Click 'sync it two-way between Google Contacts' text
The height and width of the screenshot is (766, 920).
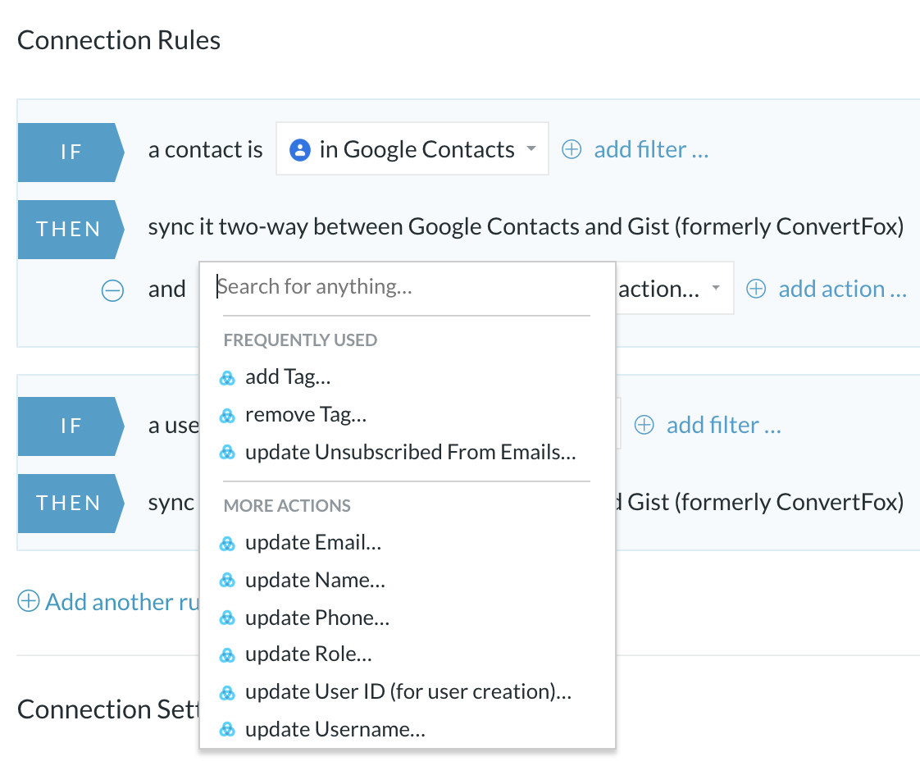pos(364,226)
